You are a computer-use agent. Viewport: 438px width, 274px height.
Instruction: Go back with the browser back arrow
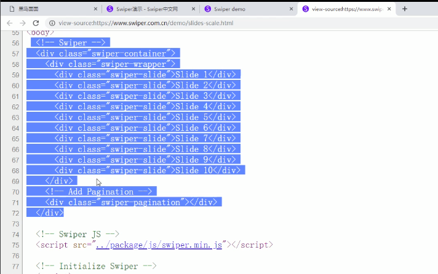tap(9, 23)
